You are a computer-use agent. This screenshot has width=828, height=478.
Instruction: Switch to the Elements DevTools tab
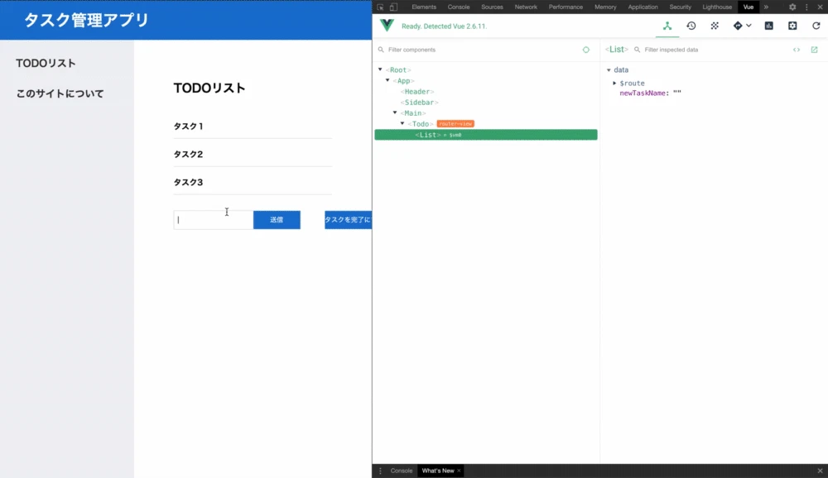tap(424, 7)
